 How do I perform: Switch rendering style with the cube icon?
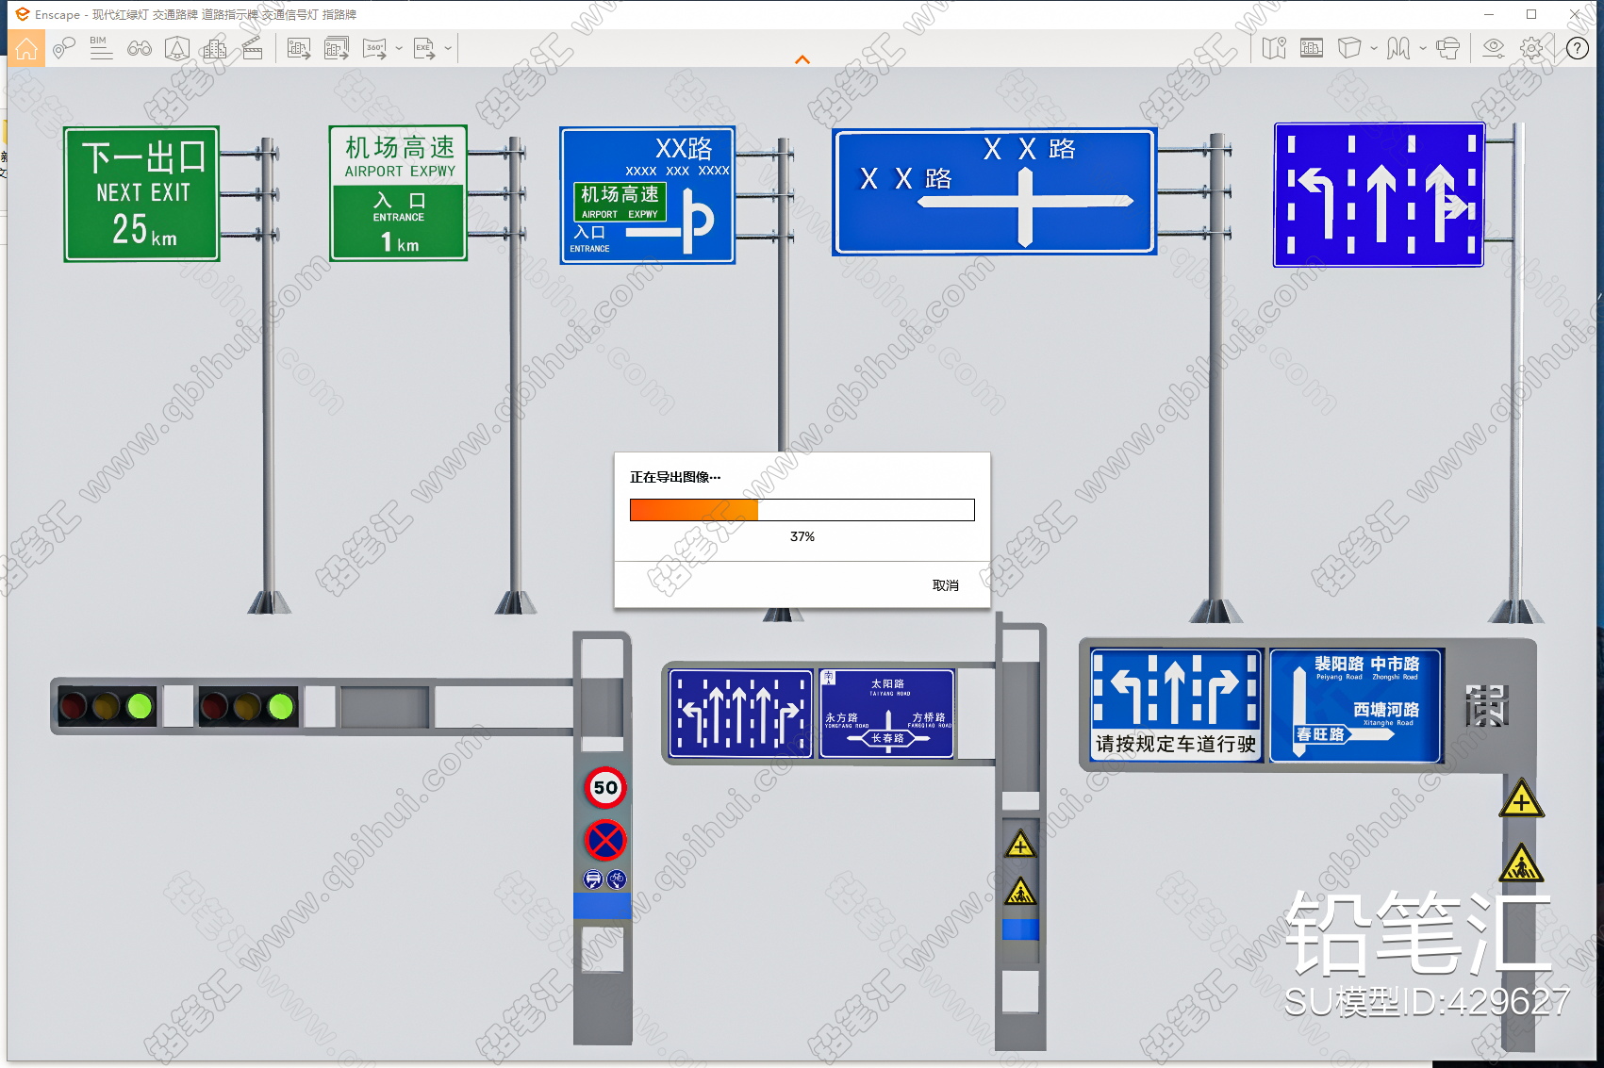pos(1349,48)
